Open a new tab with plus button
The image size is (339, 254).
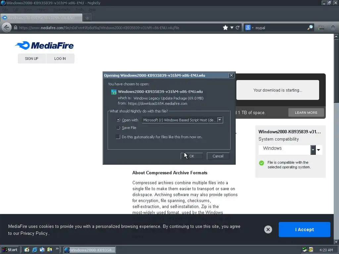87,18
